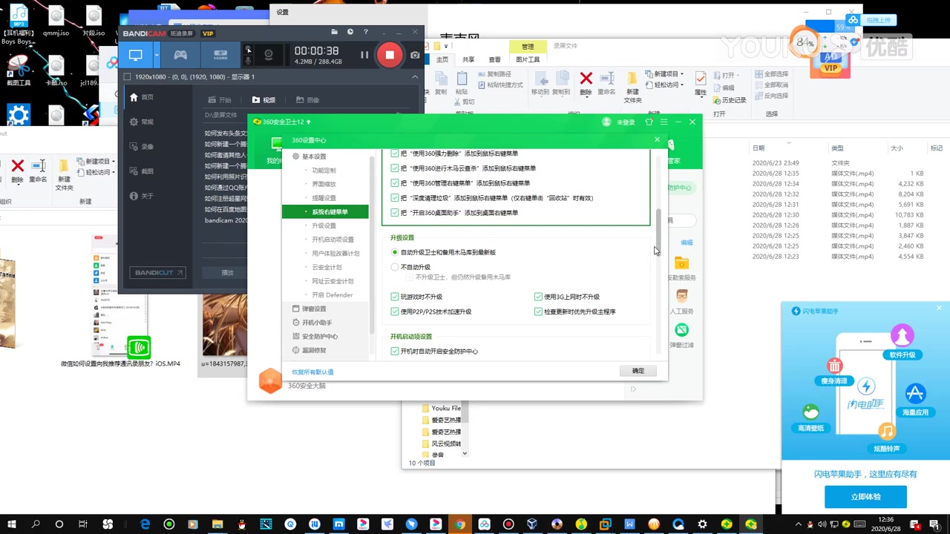Screen dimensions: 950x534
Task: Open 360 main menu hamburger icon
Action: (x=664, y=122)
